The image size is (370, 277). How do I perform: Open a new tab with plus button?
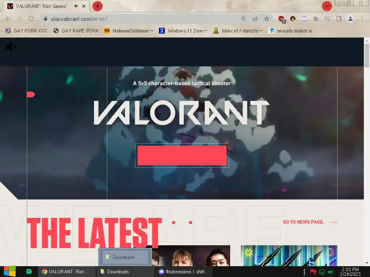[98, 6]
